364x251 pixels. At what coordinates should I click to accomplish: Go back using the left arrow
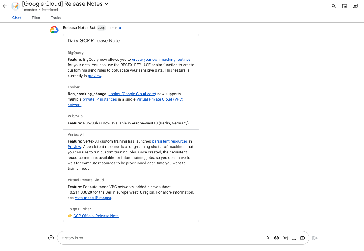(5, 6)
